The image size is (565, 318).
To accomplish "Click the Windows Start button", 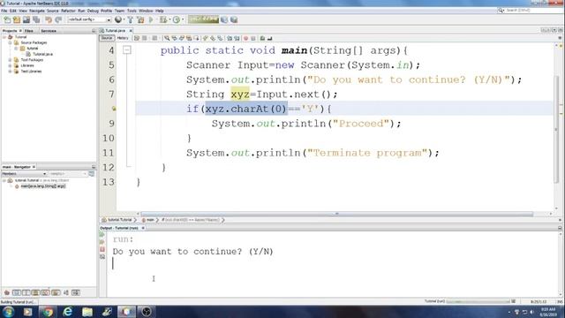I will coord(8,312).
